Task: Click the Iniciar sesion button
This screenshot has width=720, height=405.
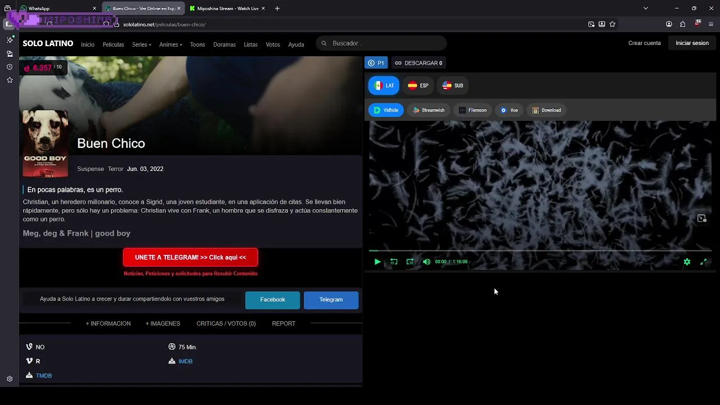Action: coord(692,43)
